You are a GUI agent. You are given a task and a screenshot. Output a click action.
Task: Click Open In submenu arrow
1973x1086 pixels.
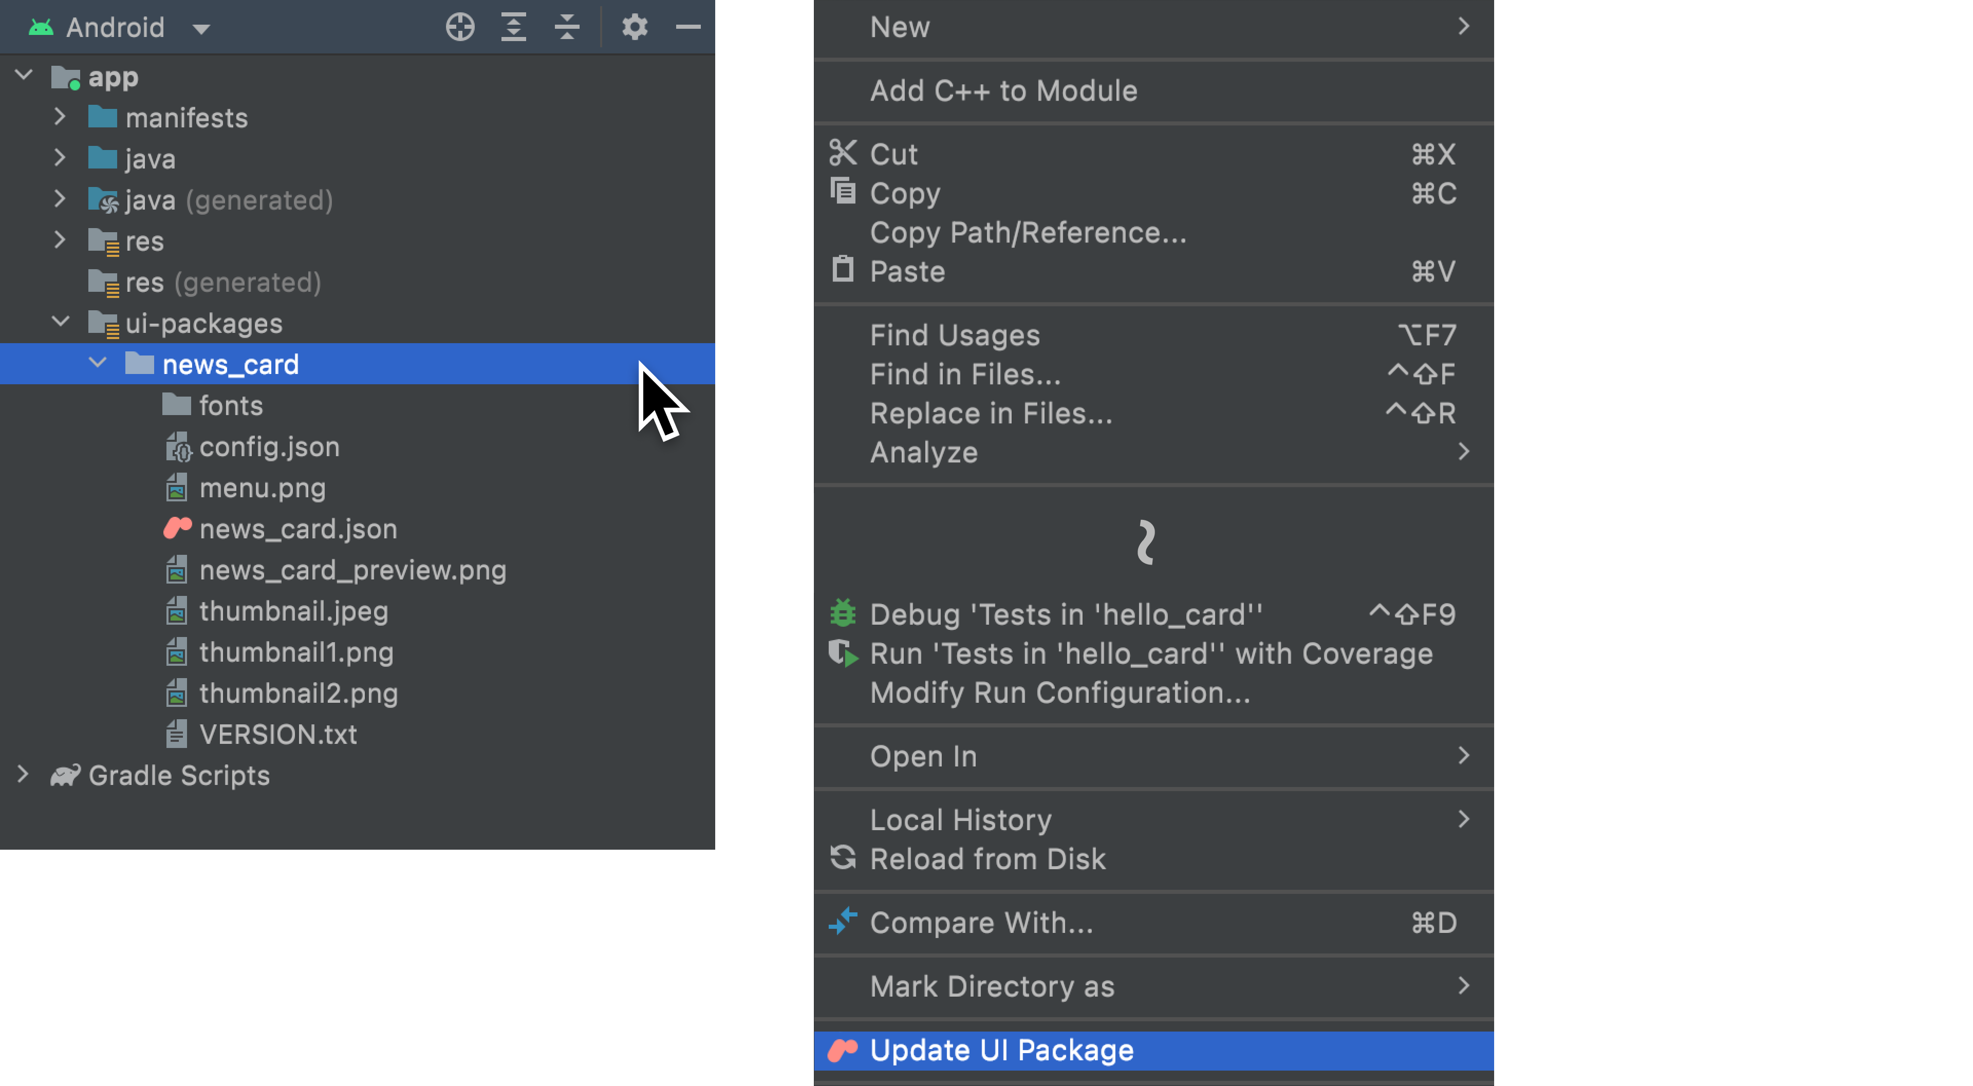(1462, 756)
